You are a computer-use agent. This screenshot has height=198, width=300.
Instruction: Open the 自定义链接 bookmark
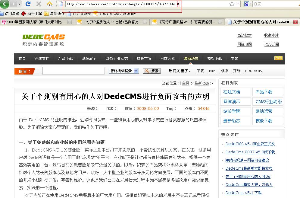(79, 13)
